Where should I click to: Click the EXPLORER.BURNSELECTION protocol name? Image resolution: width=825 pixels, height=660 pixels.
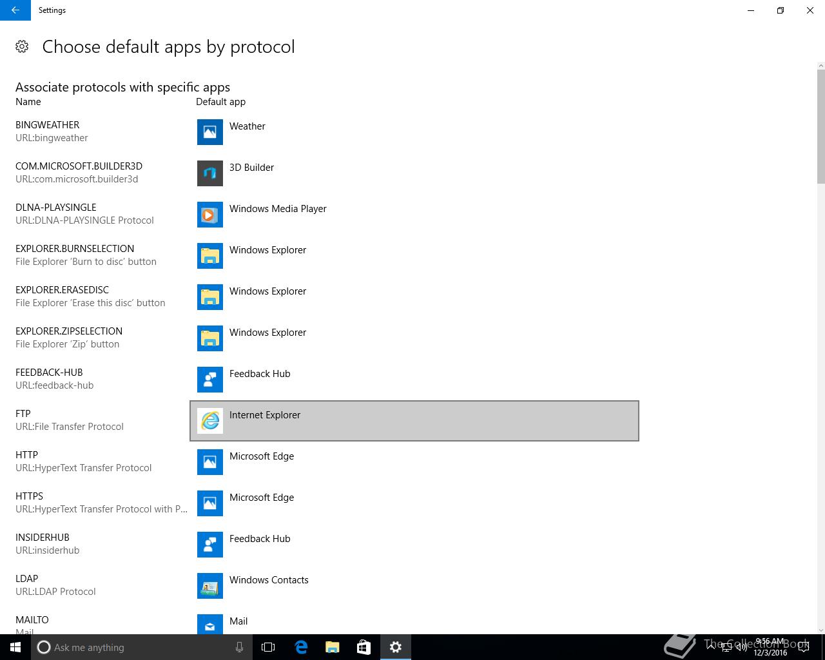pos(75,249)
